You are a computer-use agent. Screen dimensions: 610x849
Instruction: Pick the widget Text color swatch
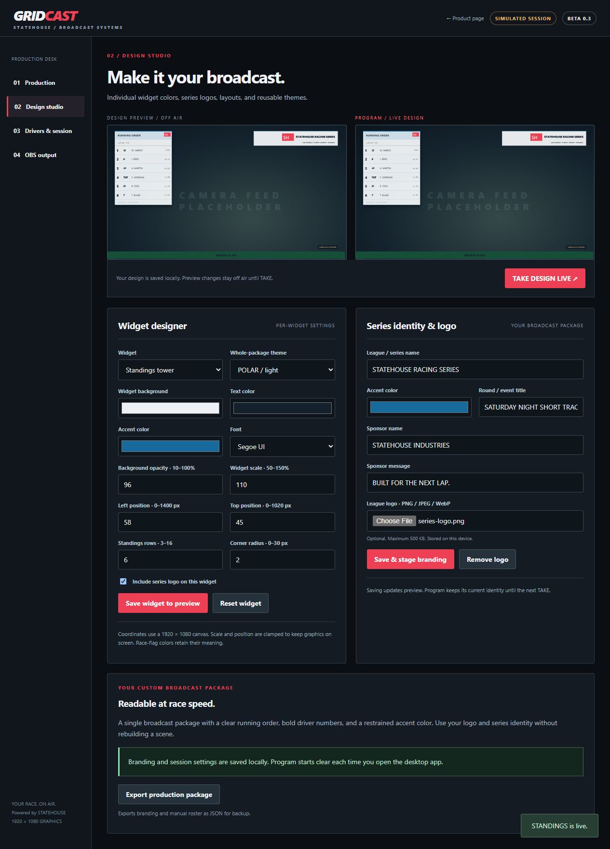click(282, 408)
